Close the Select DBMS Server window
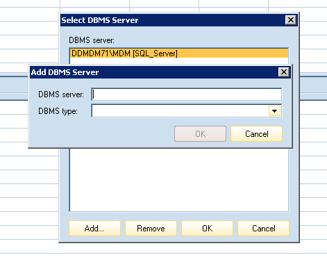The image size is (327, 264). click(291, 20)
